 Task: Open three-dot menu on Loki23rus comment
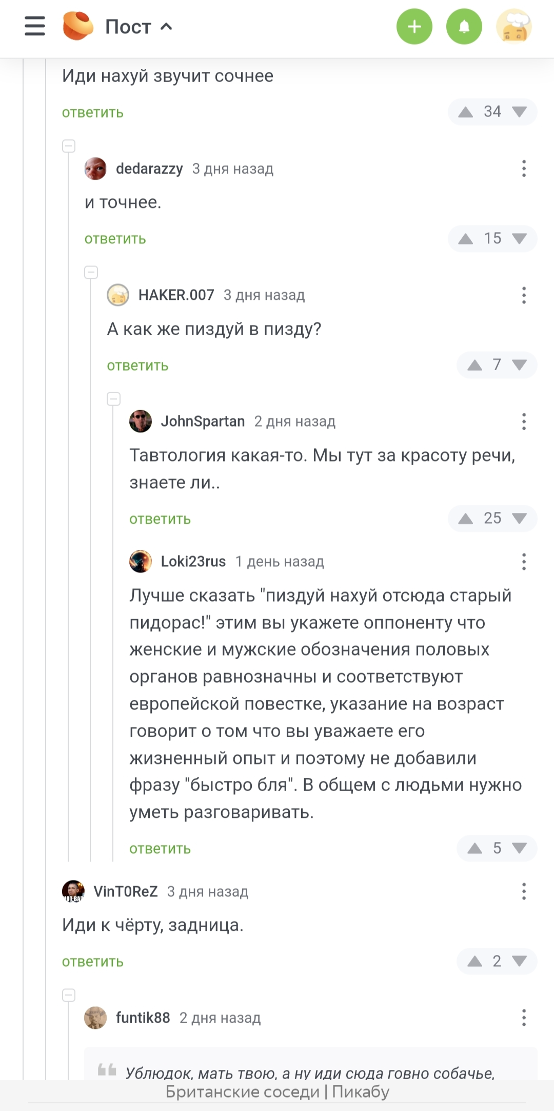click(524, 562)
